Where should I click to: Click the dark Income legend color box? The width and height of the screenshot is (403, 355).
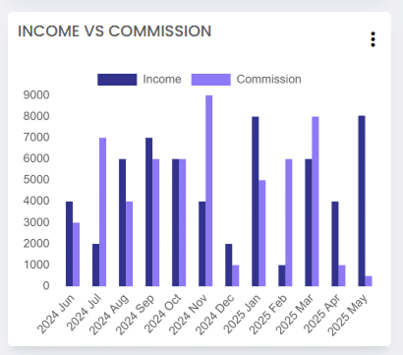[x=117, y=80]
